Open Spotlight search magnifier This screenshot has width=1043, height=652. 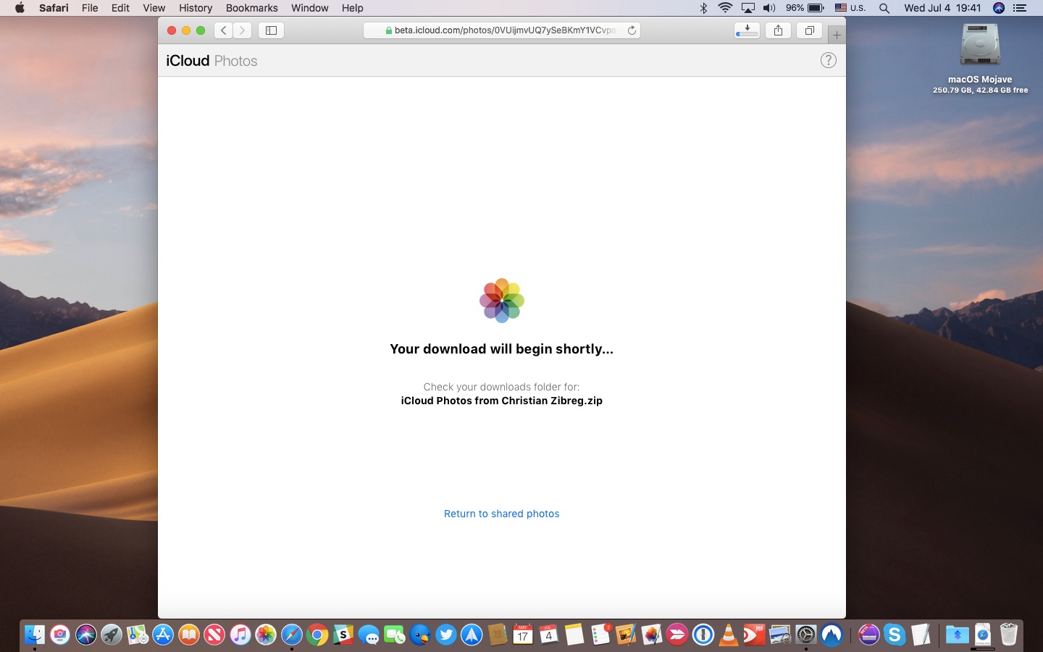tap(884, 8)
